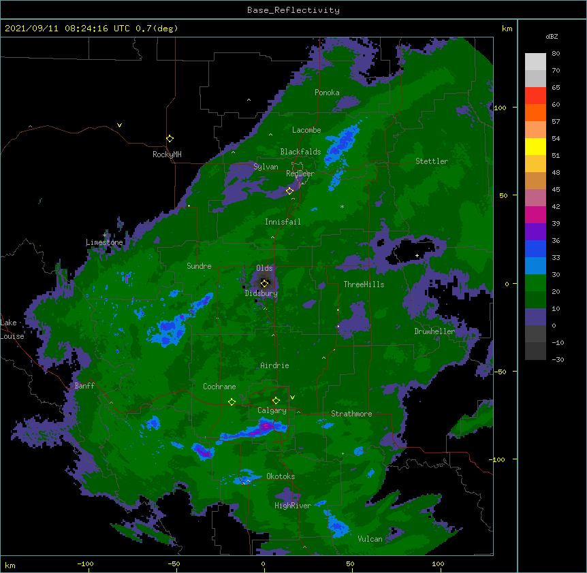Click the Sundre city label

pos(199,266)
